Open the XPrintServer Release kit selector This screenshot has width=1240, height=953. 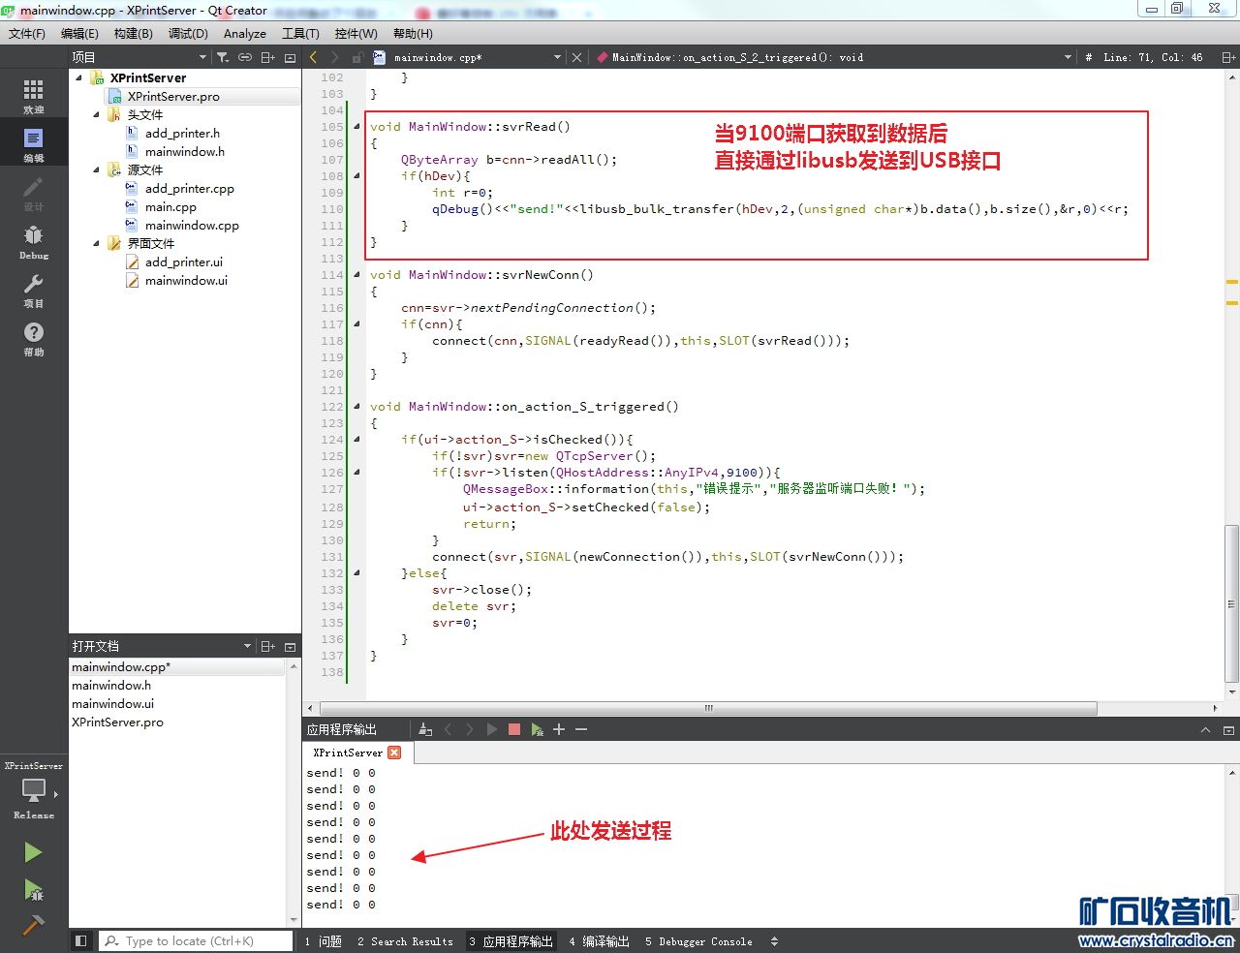click(x=34, y=791)
